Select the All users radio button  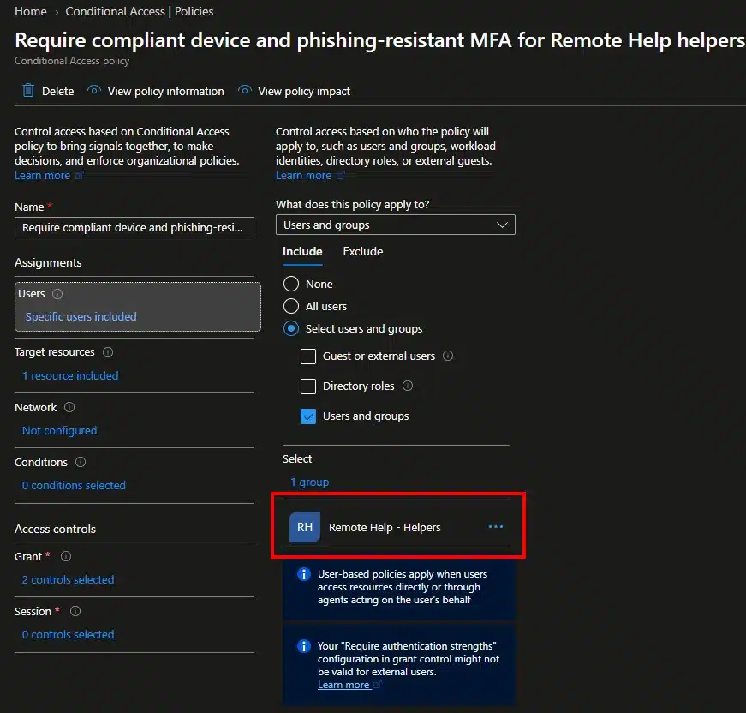tap(291, 306)
